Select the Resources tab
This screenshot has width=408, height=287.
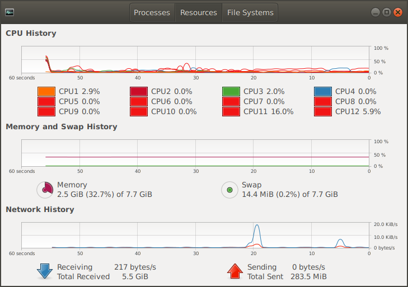point(199,12)
